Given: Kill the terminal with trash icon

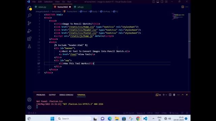Looking at the screenshot, I should (x=174, y=95).
